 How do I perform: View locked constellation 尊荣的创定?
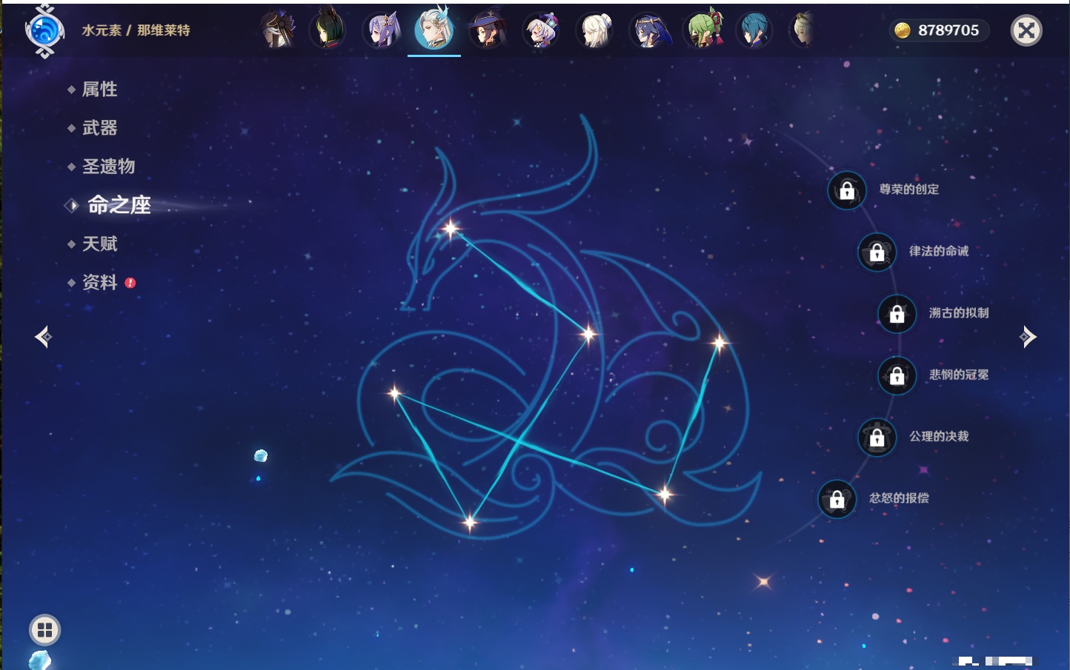click(847, 191)
